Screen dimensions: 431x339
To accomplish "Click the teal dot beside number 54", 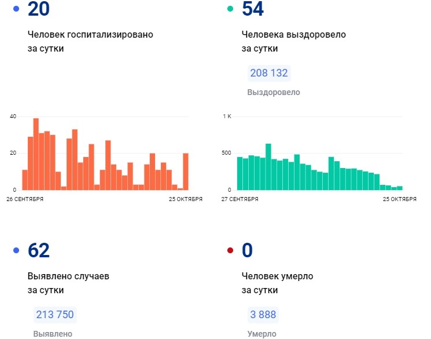I will (x=230, y=9).
